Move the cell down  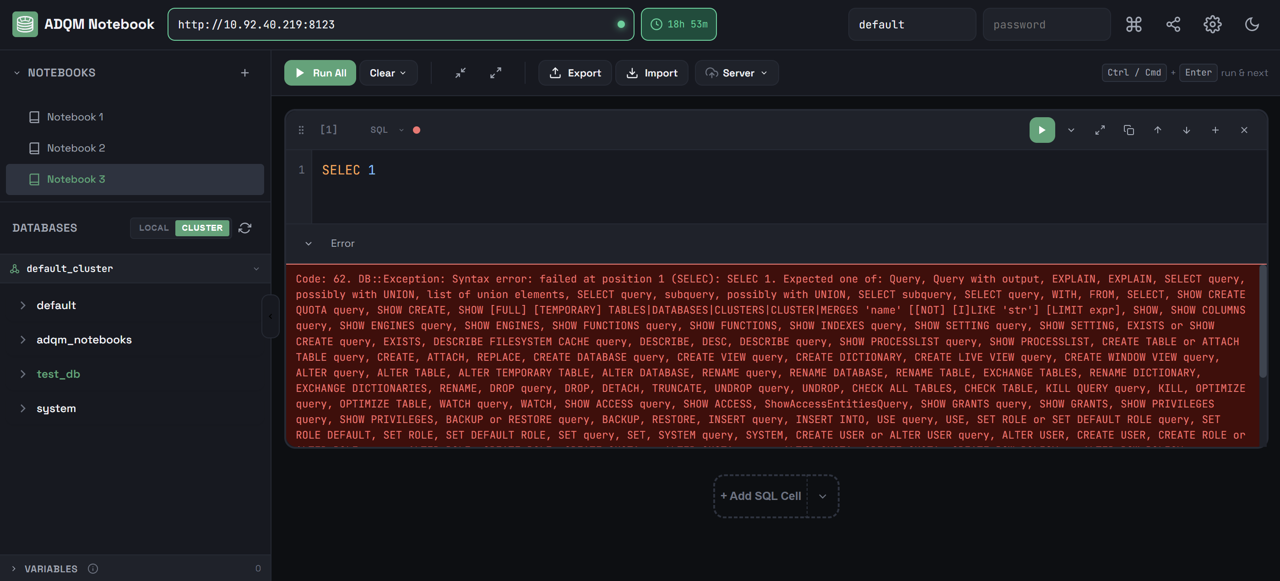[x=1186, y=130]
